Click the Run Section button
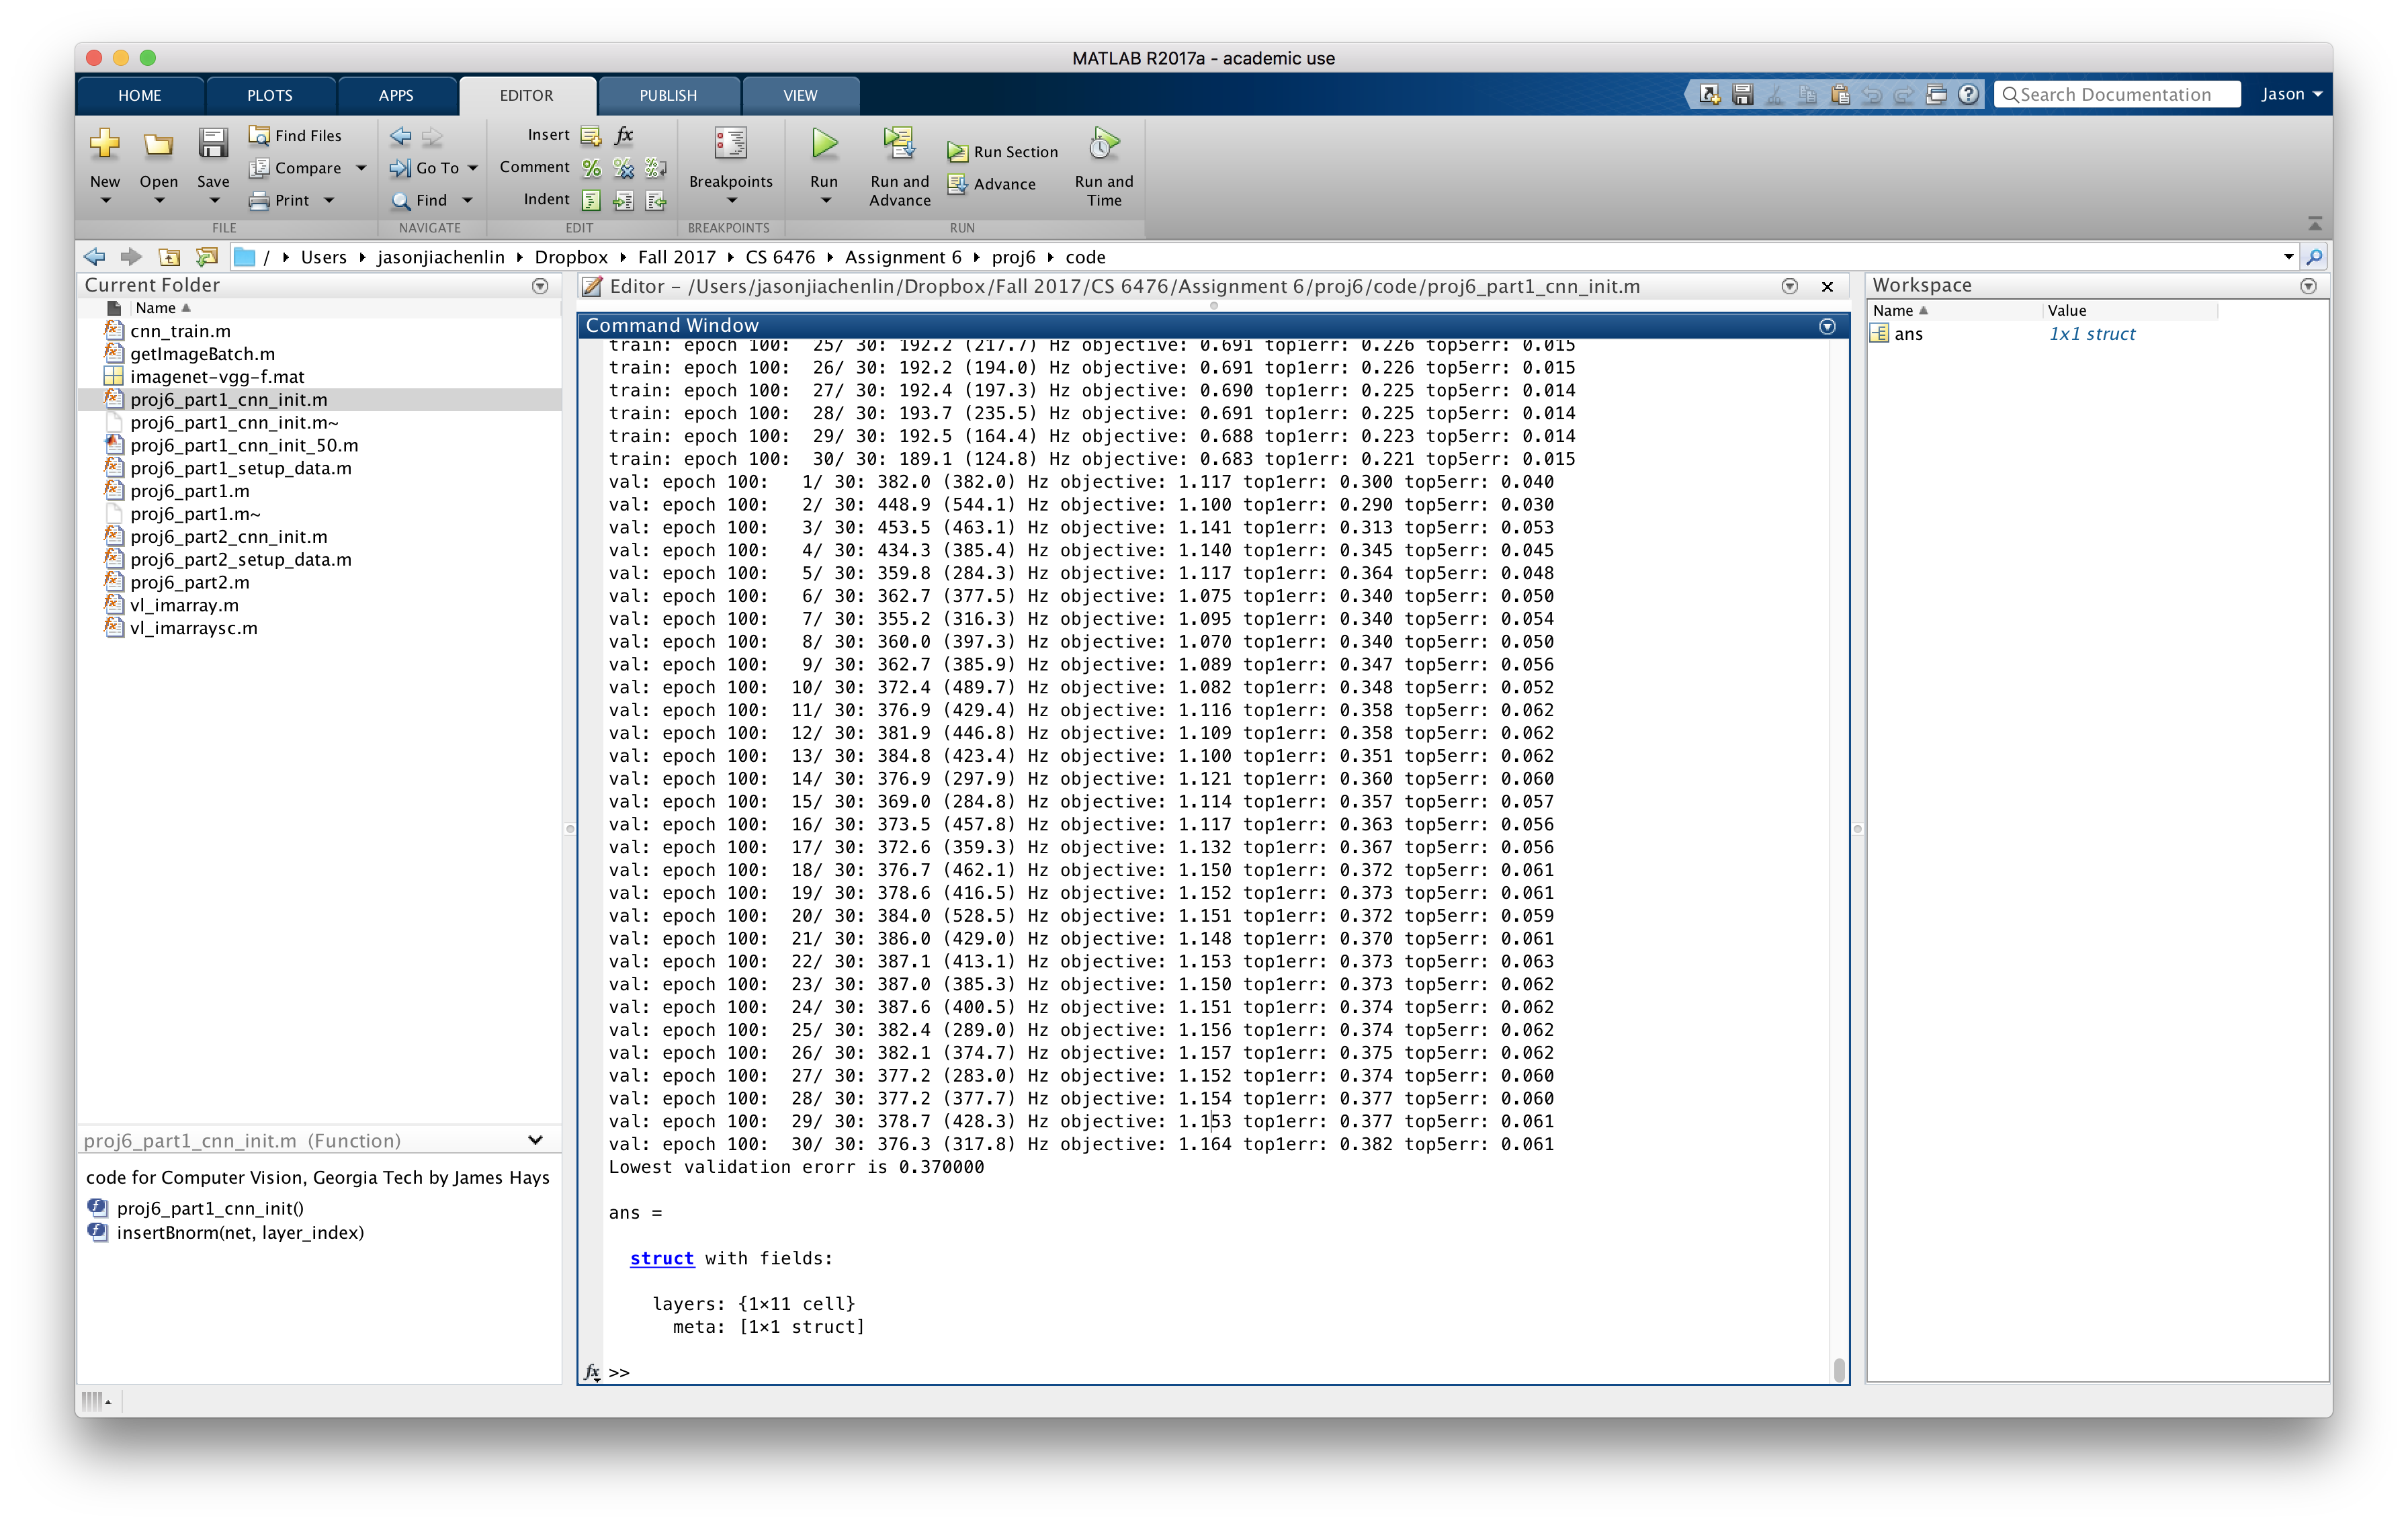 (1003, 152)
